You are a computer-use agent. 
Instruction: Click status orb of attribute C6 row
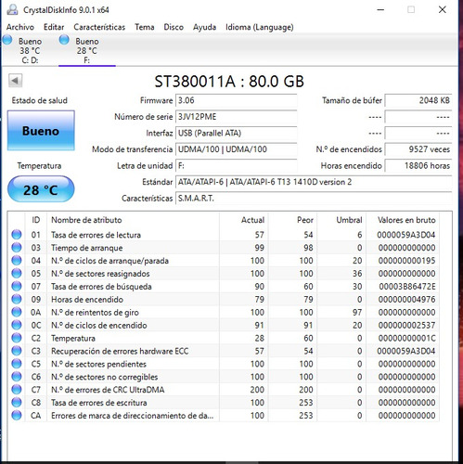coord(17,377)
